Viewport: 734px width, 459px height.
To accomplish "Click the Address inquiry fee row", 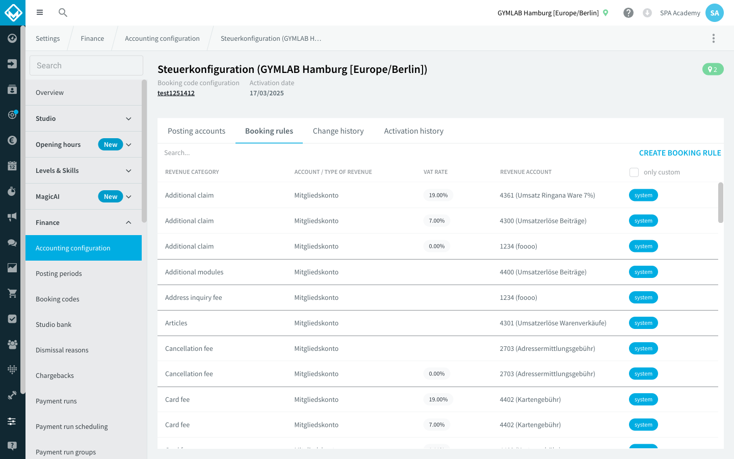I will (x=438, y=297).
